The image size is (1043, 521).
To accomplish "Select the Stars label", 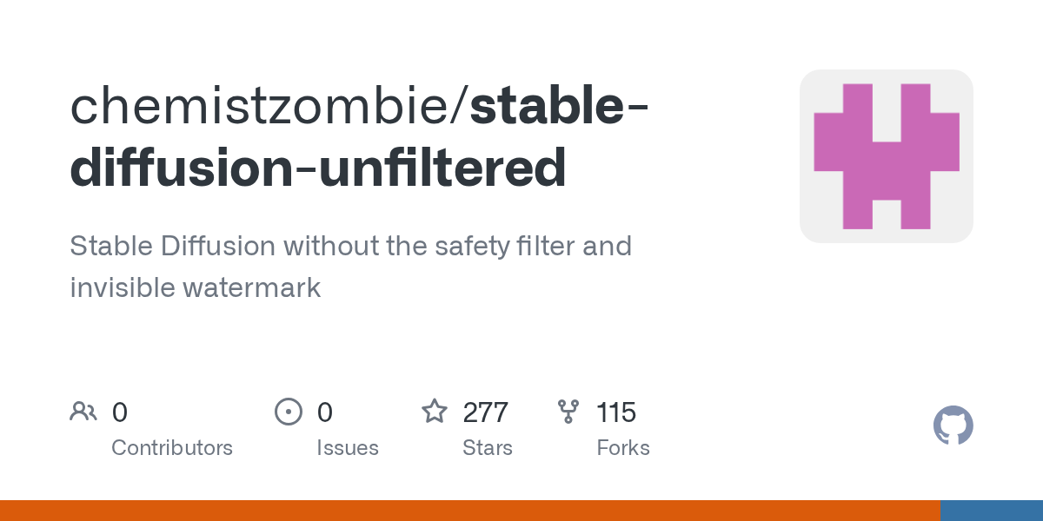I will 488,448.
